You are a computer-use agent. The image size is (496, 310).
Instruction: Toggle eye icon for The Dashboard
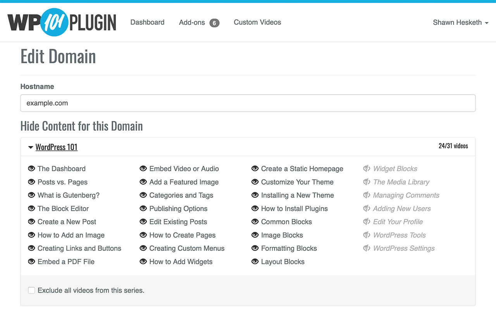pos(31,169)
